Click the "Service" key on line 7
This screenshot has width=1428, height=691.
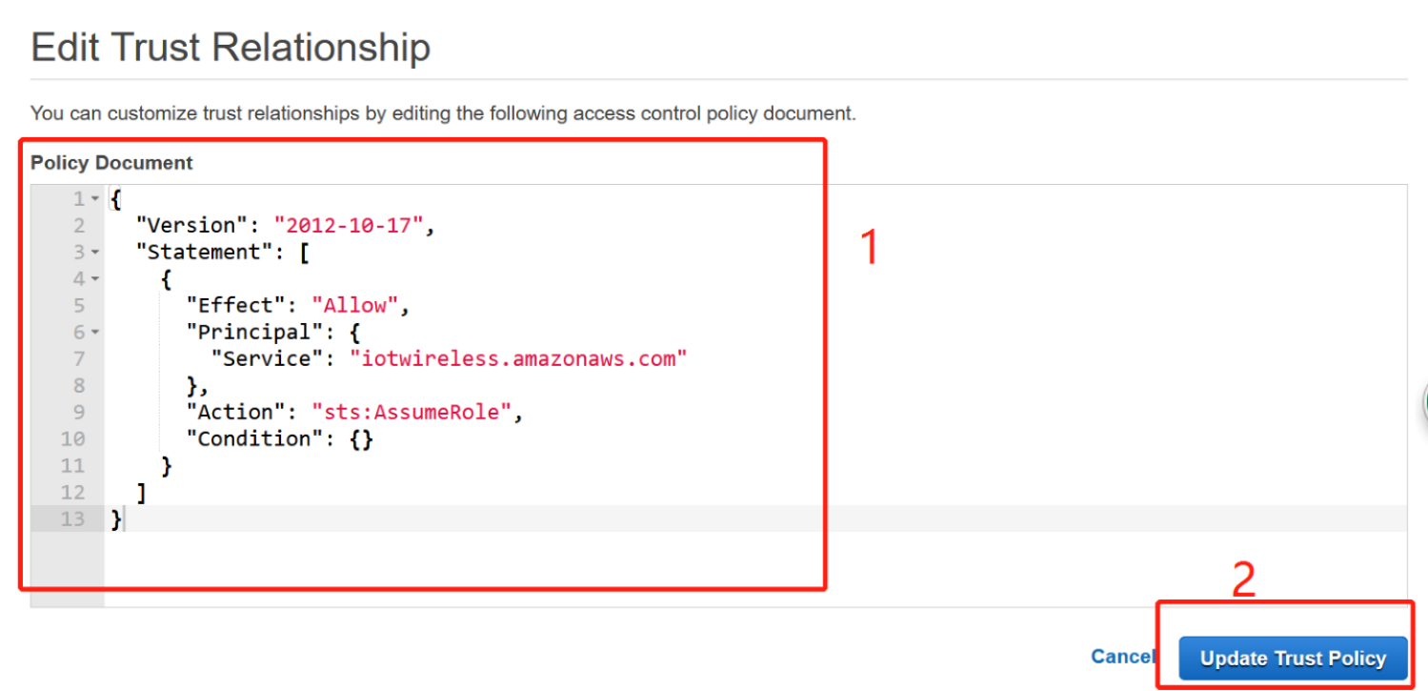[x=268, y=359]
